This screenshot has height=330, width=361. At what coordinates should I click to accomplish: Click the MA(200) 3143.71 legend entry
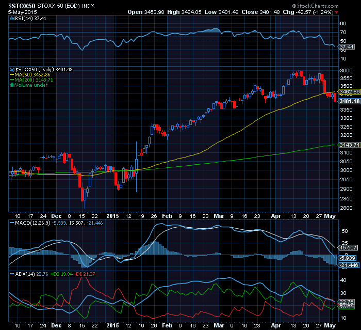(x=34, y=80)
